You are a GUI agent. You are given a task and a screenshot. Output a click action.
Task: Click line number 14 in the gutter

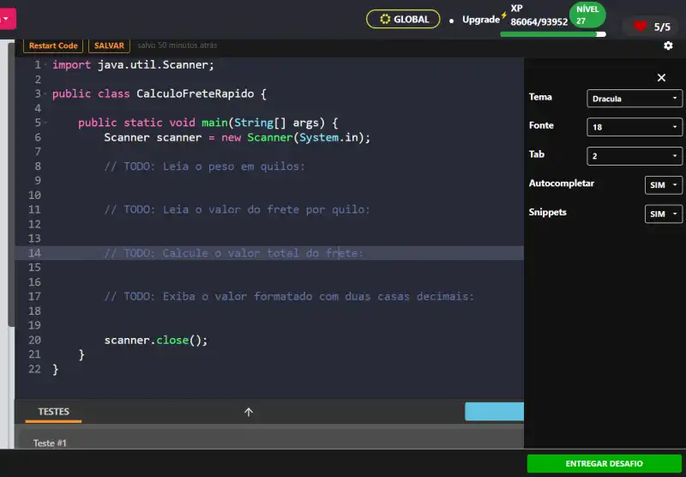(34, 253)
